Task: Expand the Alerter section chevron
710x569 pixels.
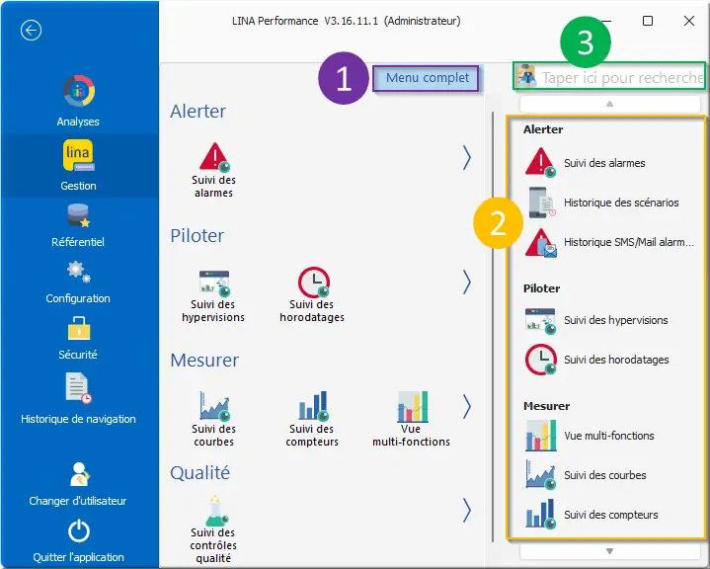Action: pyautogui.click(x=467, y=158)
